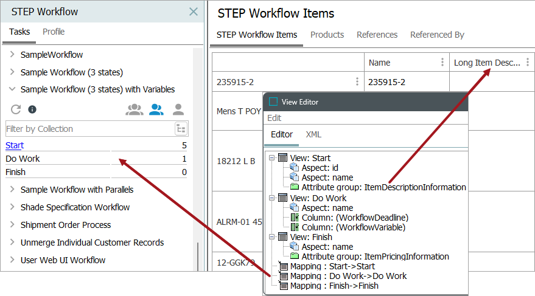Open the Name column options menu
Screen dimensions: 535x296
[x=442, y=63]
